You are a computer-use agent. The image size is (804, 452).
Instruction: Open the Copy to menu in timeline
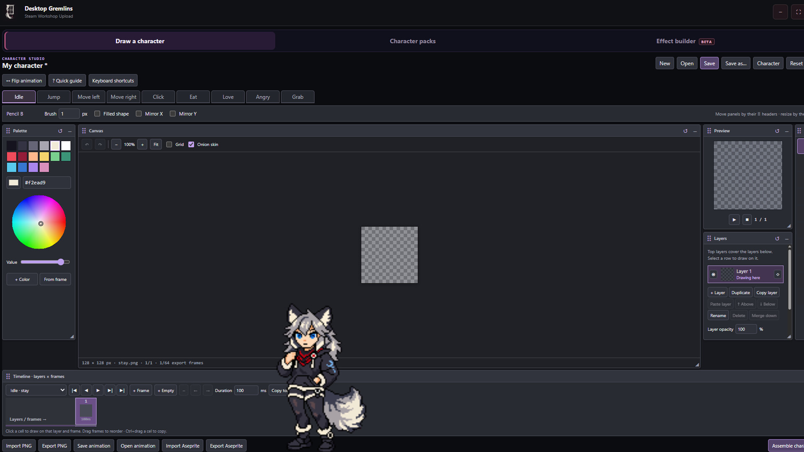[x=279, y=390]
